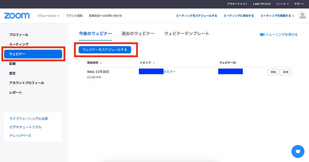The height and width of the screenshot is (162, 309).
Task: Select 記録 in the sidebar
Action: [x=12, y=64]
